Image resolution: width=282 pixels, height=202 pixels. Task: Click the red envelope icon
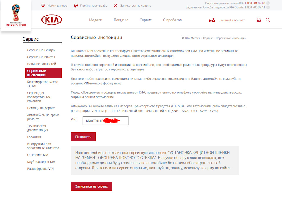coord(258,20)
